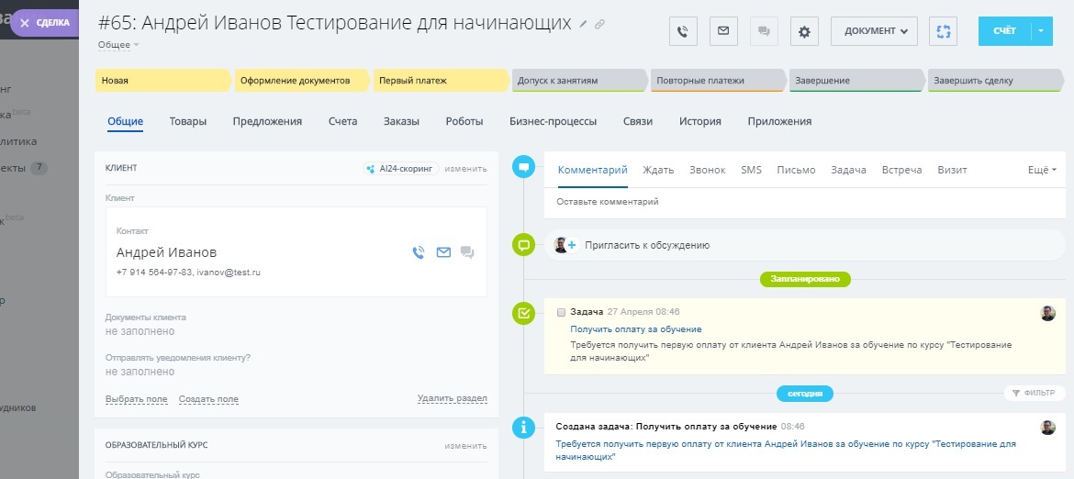The width and height of the screenshot is (1074, 479).
Task: Click the phone call icon in header
Action: (682, 31)
